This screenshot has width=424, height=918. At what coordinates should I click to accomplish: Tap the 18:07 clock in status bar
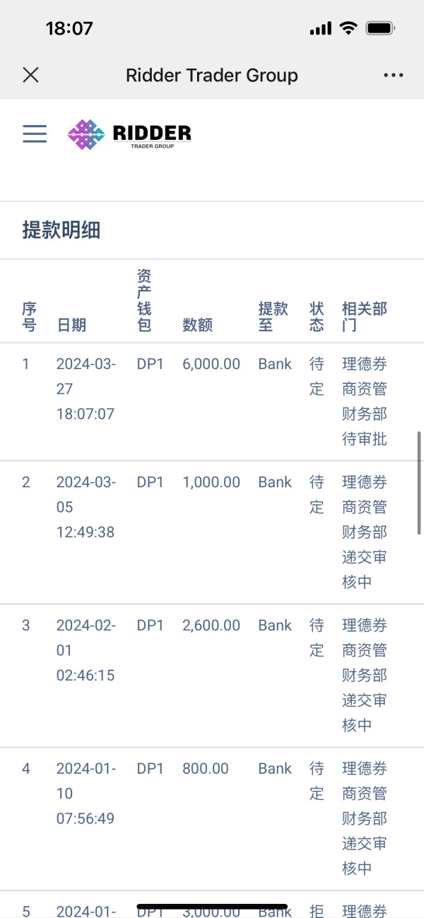(69, 28)
